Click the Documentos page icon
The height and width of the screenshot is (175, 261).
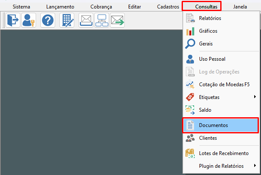[x=190, y=125]
